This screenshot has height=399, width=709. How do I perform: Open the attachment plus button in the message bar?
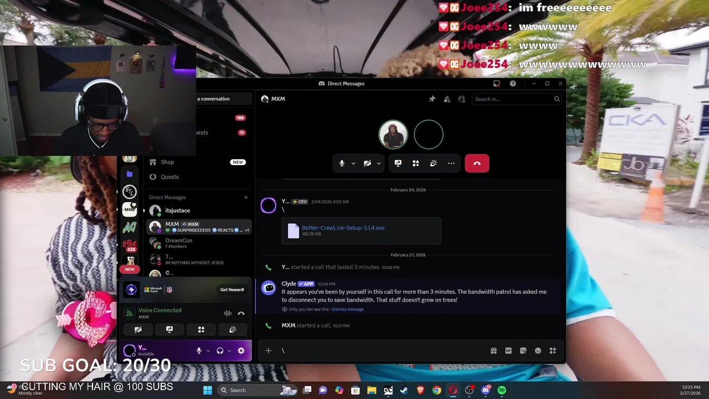click(x=268, y=350)
